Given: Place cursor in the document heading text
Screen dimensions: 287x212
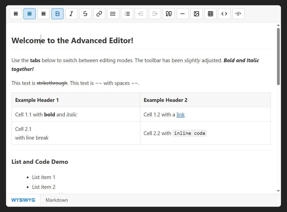Looking at the screenshot, I should 72,40.
